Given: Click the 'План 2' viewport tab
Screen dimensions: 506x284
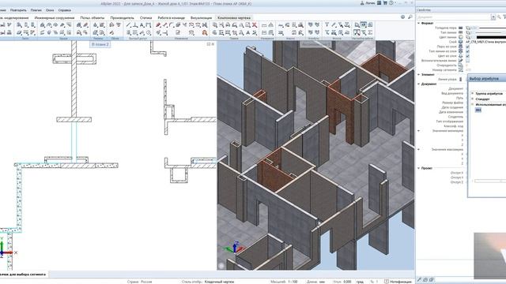Looking at the screenshot, I should point(100,44).
